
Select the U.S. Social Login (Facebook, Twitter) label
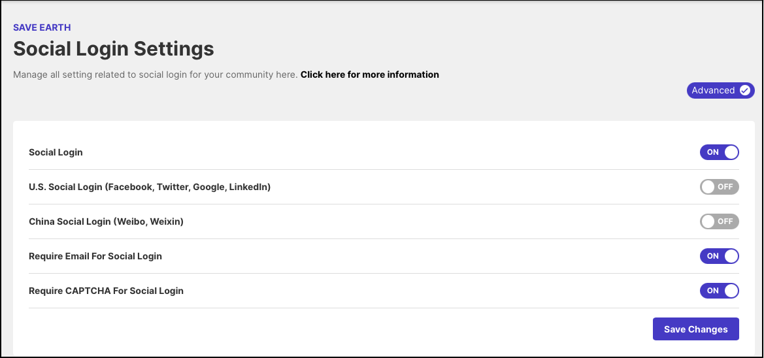[150, 187]
